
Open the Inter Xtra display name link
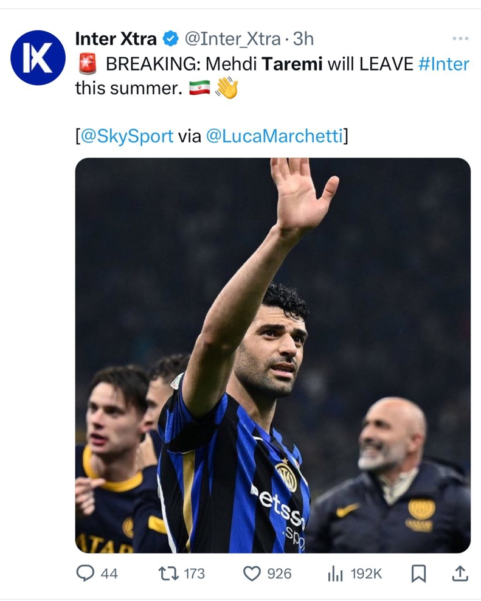point(116,40)
